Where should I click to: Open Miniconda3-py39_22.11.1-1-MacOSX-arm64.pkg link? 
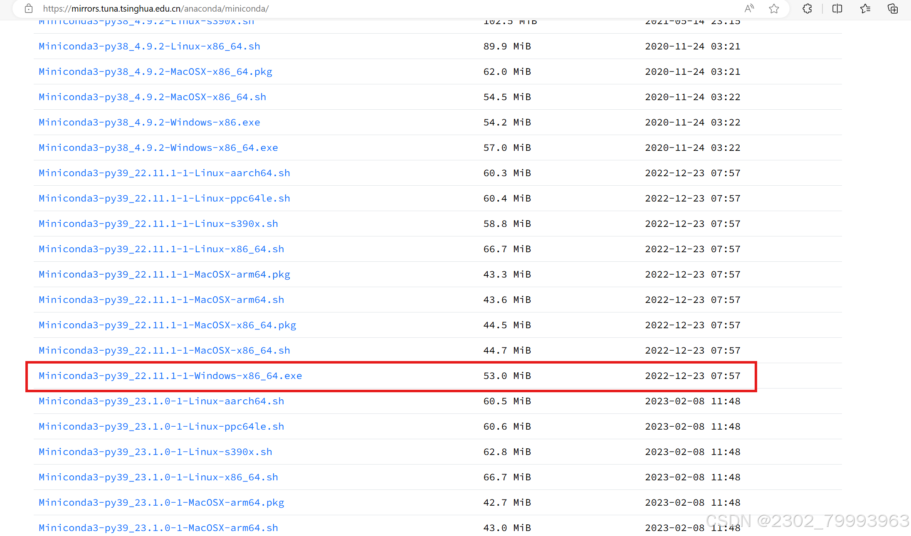click(164, 274)
